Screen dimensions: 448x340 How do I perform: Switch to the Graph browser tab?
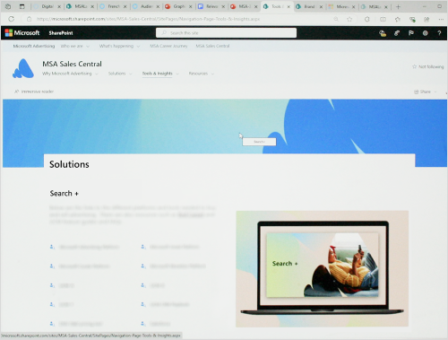pyautogui.click(x=179, y=6)
